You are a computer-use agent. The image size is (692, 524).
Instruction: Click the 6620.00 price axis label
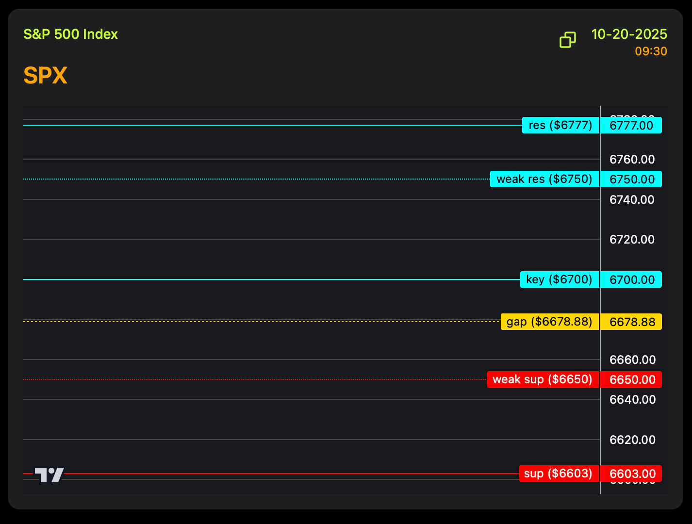coord(632,440)
